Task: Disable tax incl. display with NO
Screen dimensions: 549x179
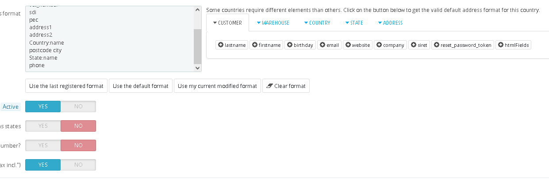Action: pyautogui.click(x=78, y=165)
